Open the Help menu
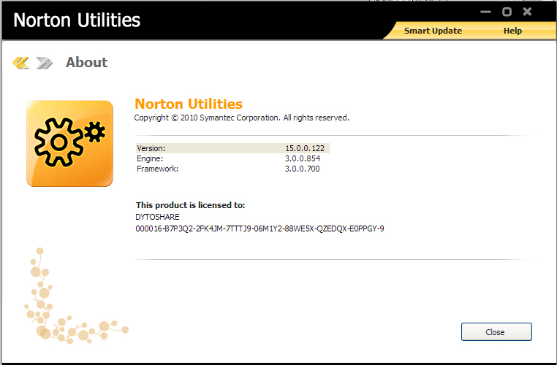The height and width of the screenshot is (365, 557). (x=512, y=31)
